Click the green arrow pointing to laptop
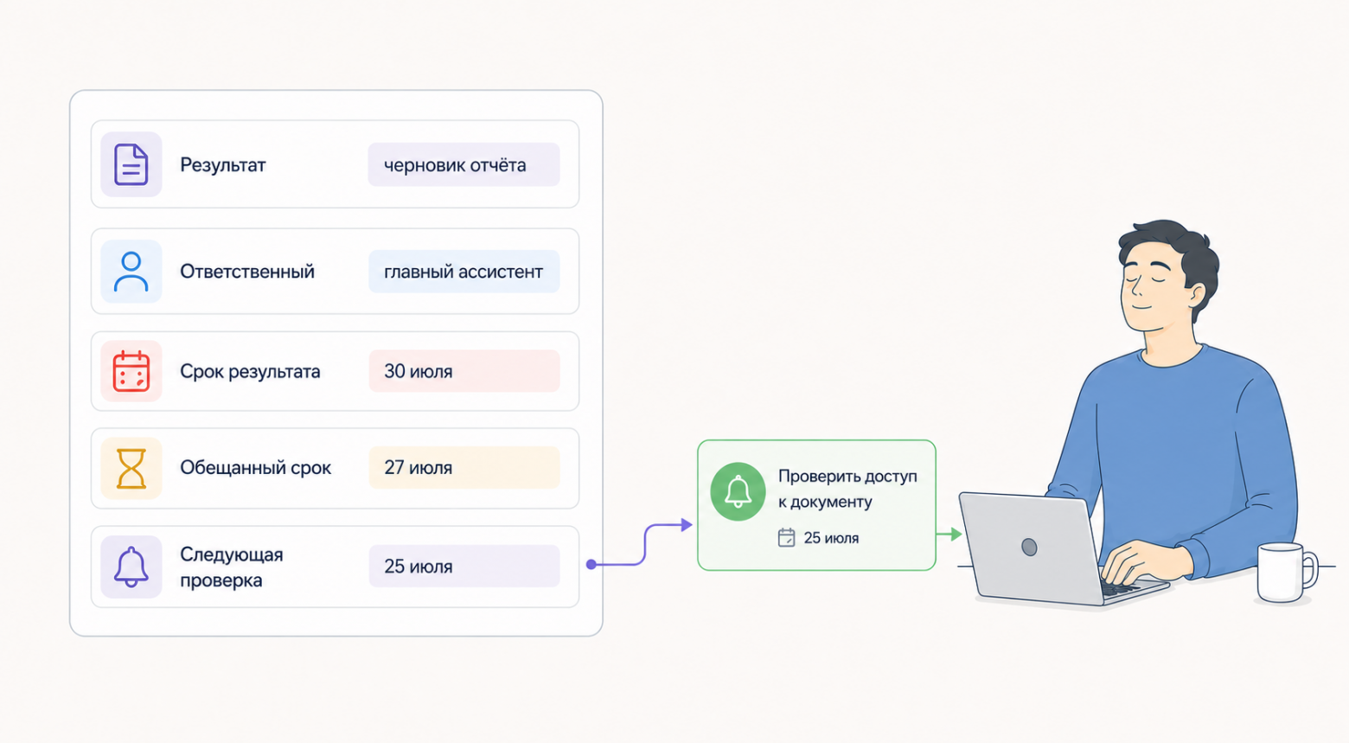 tap(949, 535)
